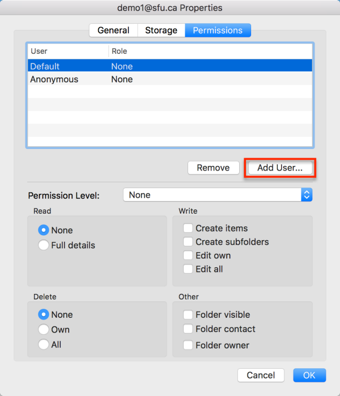Enable the Edit all checkbox
340x396 pixels.
188,269
